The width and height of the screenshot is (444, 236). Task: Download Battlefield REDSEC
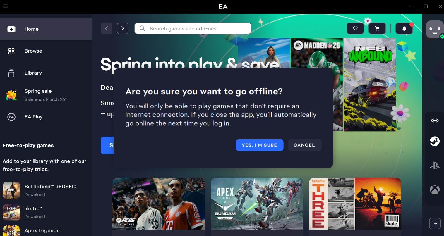click(35, 195)
